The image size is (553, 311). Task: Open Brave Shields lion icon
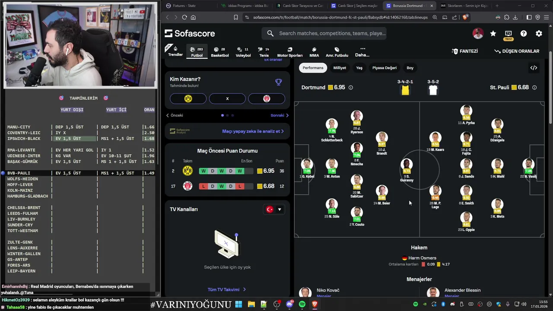click(x=465, y=17)
